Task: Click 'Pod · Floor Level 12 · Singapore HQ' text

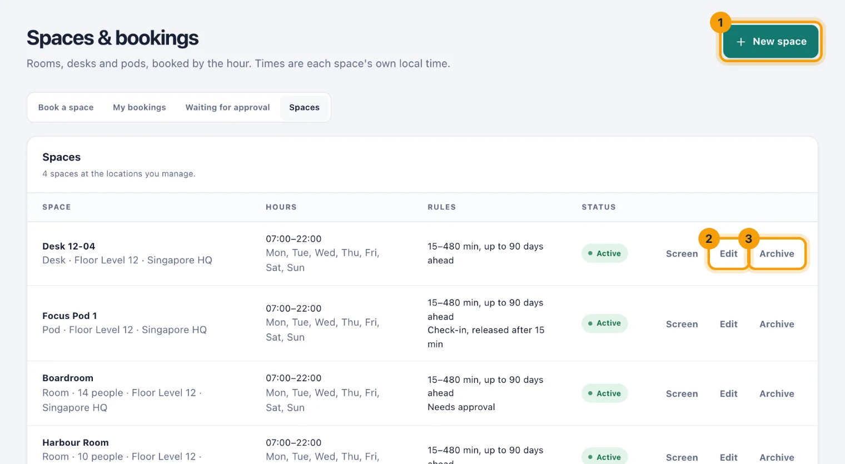Action: click(125, 330)
